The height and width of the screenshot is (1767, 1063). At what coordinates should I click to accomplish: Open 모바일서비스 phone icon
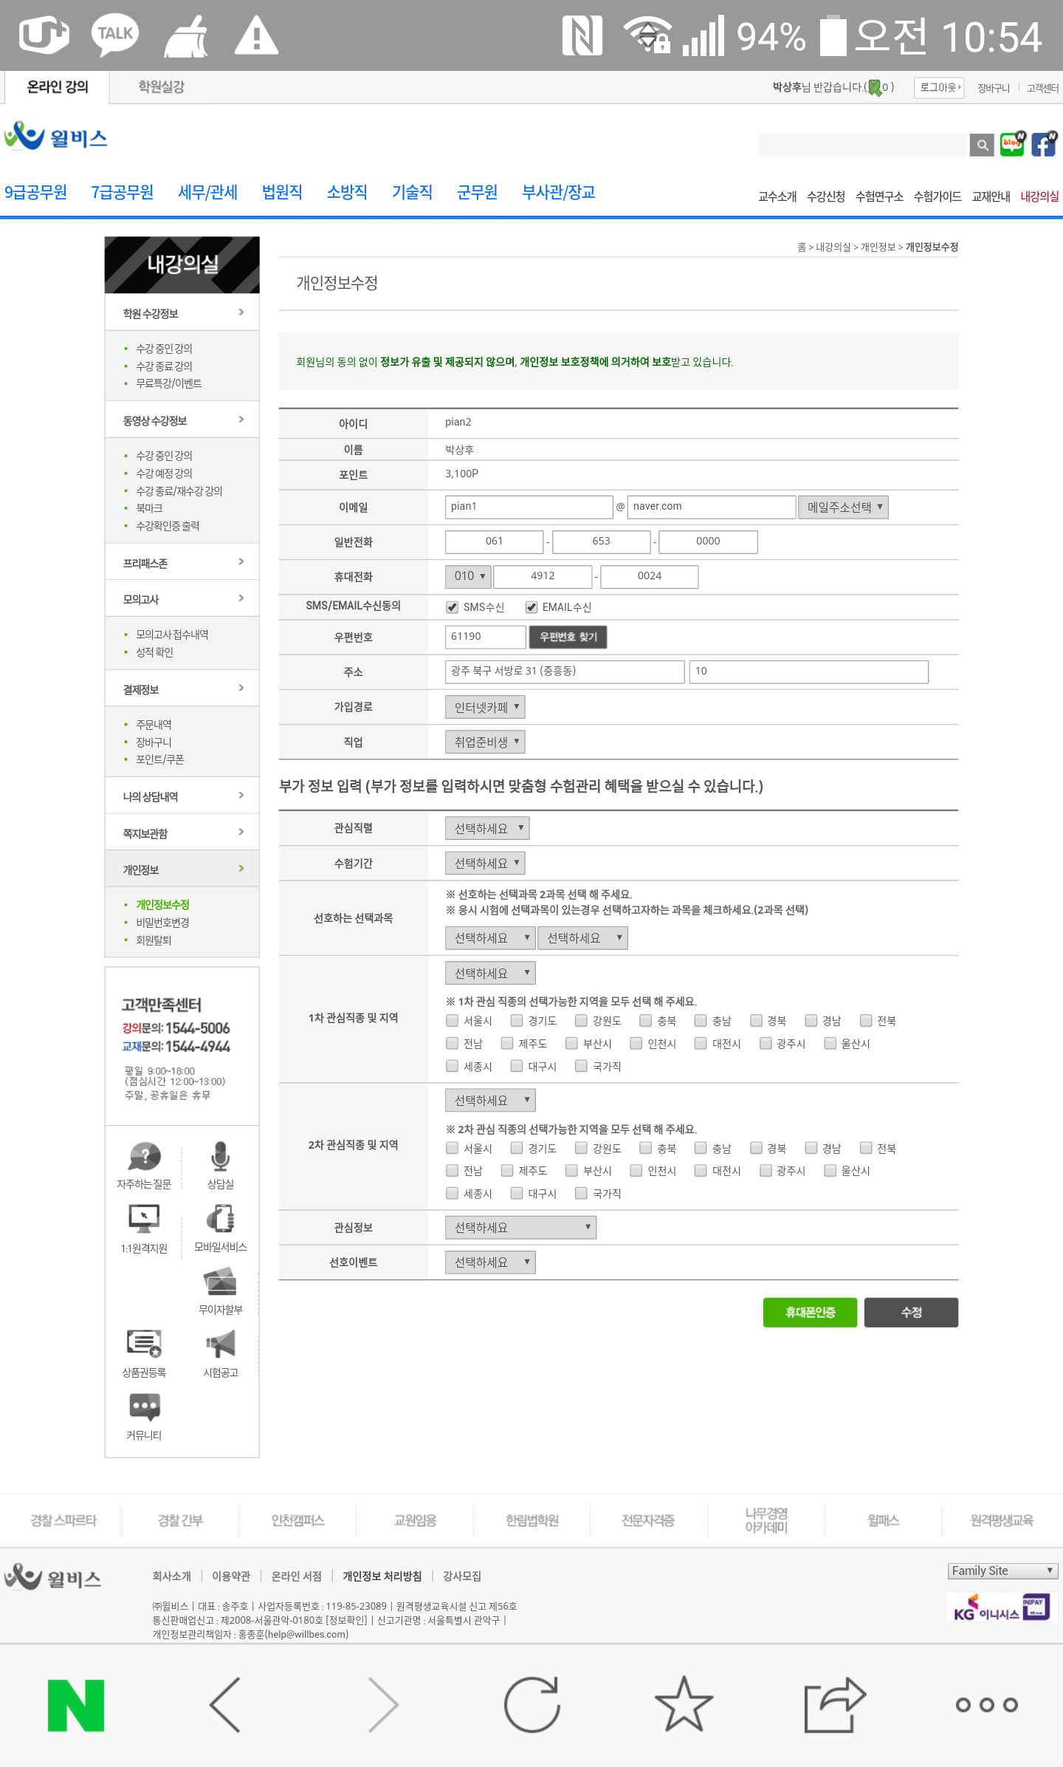coord(220,1219)
